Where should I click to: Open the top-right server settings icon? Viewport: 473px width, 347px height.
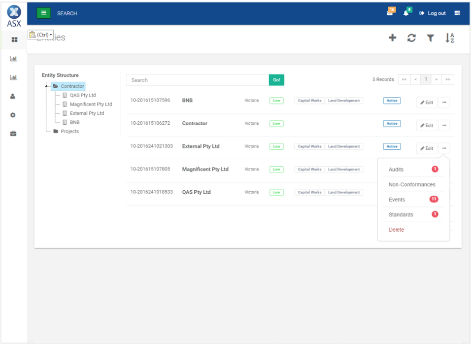coord(457,13)
